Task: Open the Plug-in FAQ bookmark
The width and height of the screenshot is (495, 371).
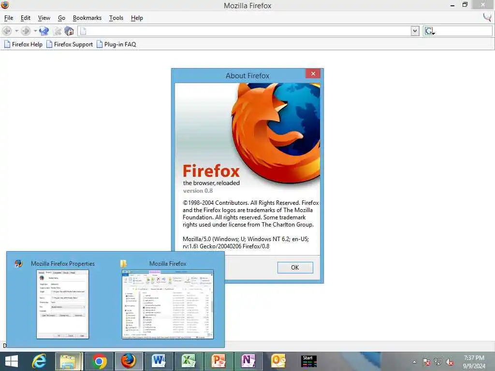Action: 116,44
